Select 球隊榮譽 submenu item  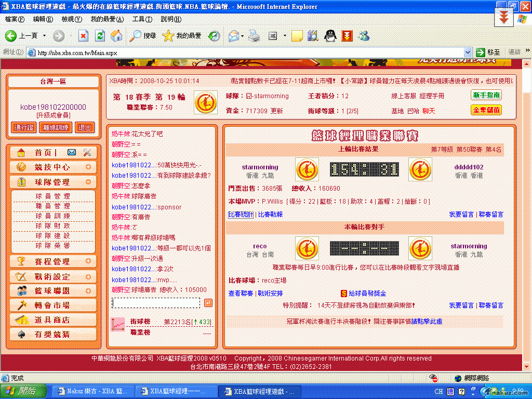[53, 245]
